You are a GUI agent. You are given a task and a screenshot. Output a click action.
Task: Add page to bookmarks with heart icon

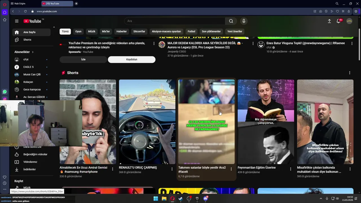pyautogui.click(x=338, y=11)
